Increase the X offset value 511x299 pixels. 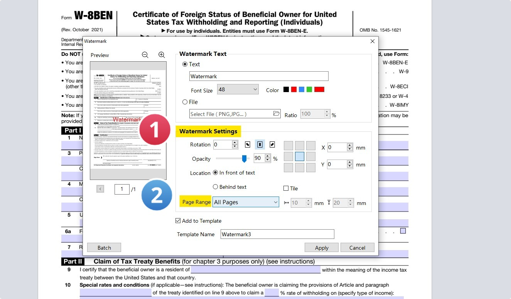point(350,145)
